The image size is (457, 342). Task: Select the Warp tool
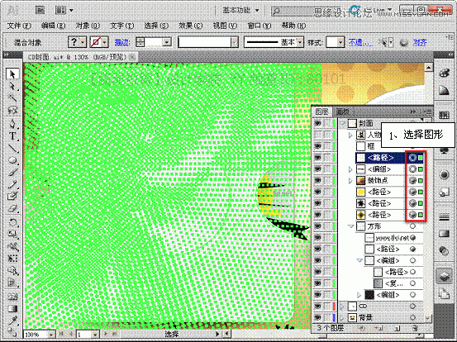pos(12,247)
